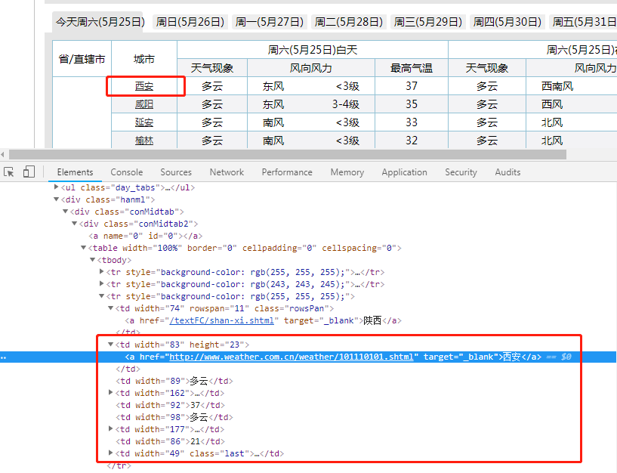Toggle the device toolbar icon
Screen dimensions: 617x473
click(x=29, y=172)
